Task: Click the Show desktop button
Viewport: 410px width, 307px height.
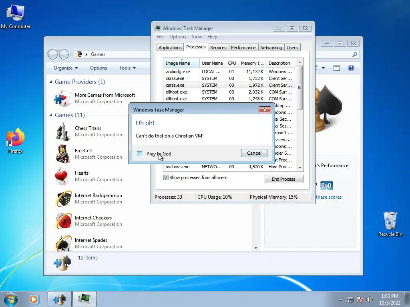Action: [407, 299]
